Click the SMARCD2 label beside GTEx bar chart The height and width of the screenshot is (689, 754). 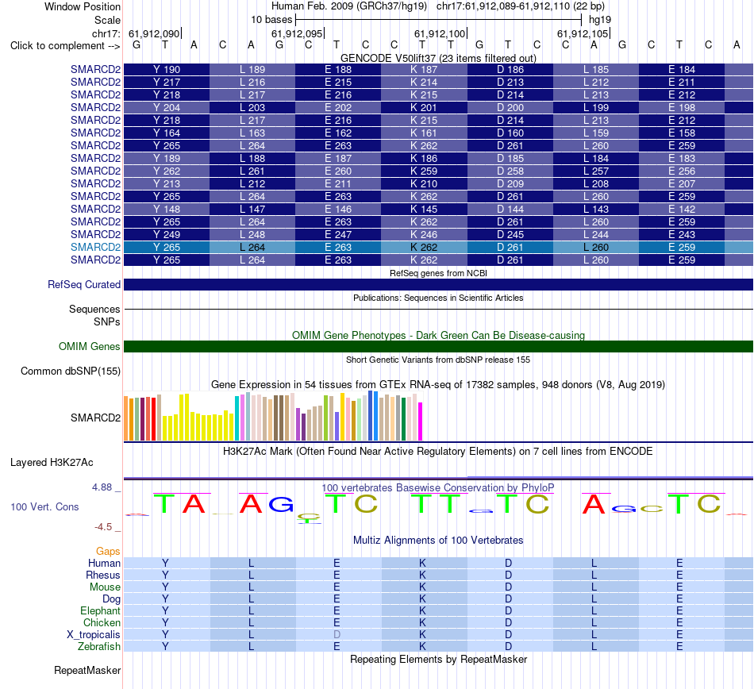pos(95,418)
